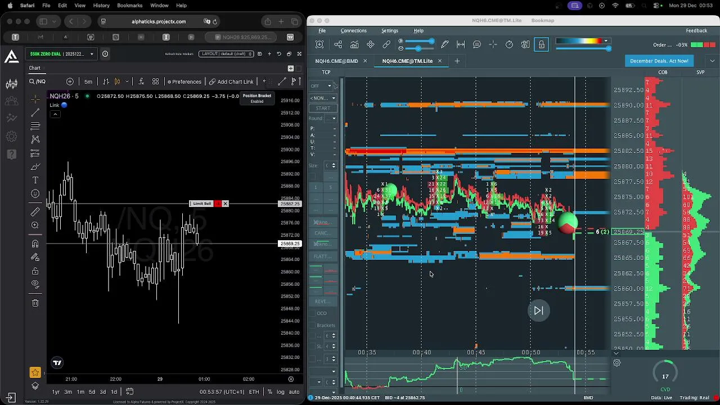The height and width of the screenshot is (405, 720).
Task: Open the indicators fx button
Action: [141, 82]
